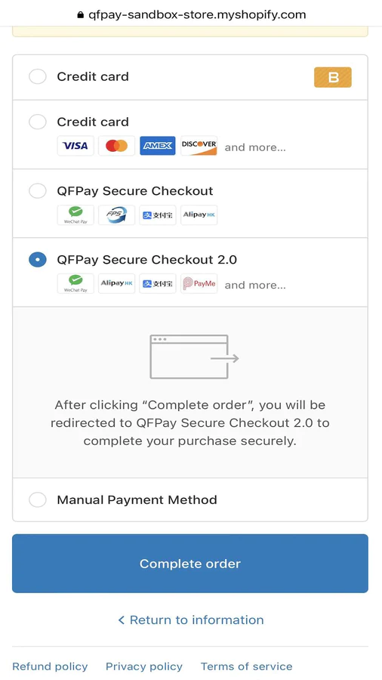Open the Refund policy link
Viewport: 382px width, 680px height.
coord(50,666)
